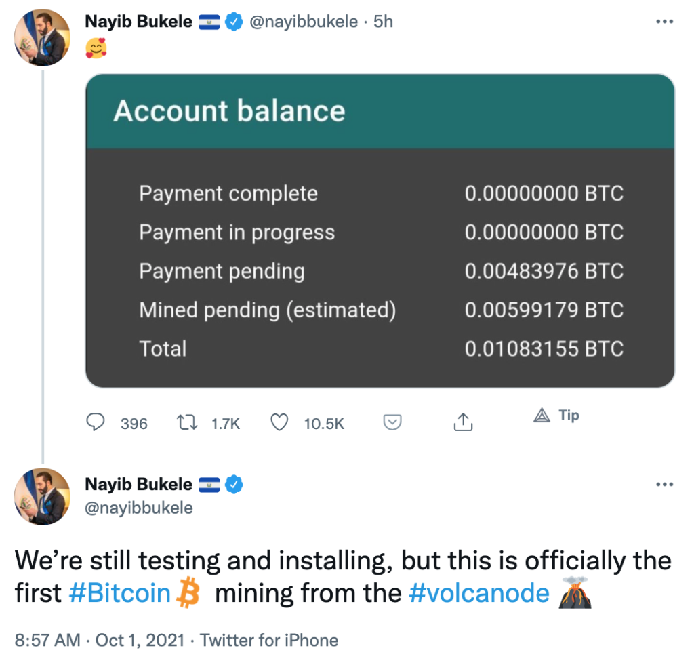
Task: Open the reply icon with 396 comments
Action: [x=95, y=423]
